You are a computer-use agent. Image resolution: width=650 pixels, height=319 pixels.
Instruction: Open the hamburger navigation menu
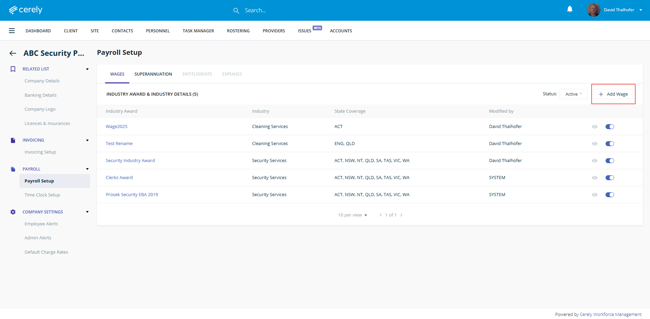[x=12, y=31]
